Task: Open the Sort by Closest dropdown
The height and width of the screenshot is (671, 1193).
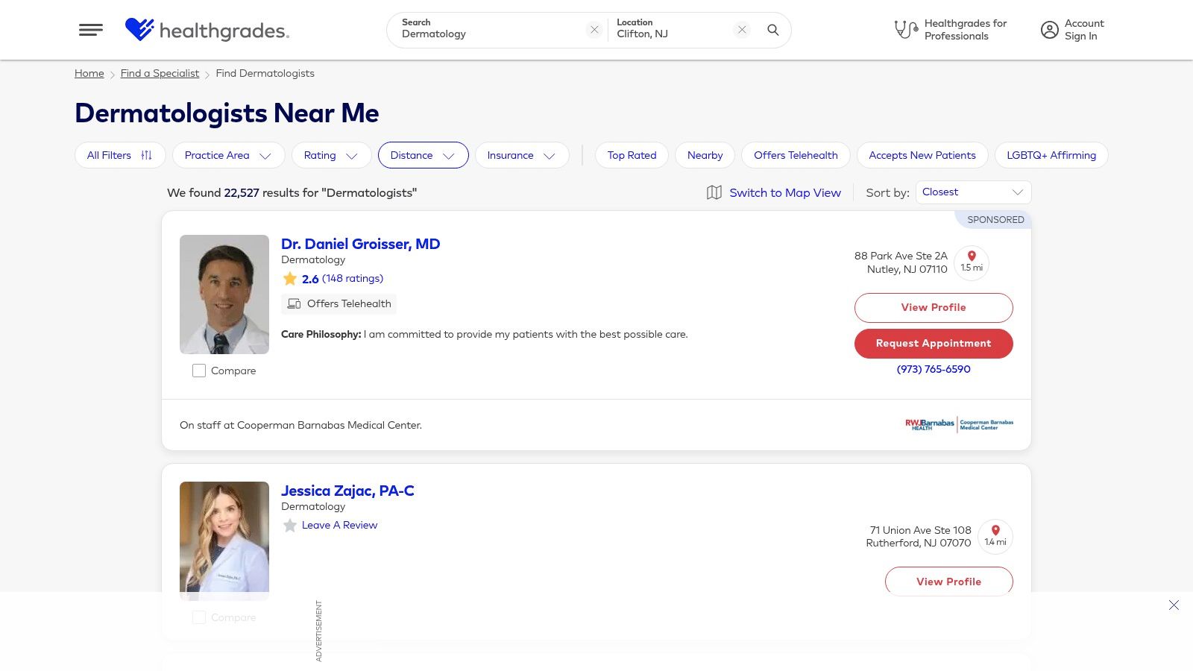Action: [973, 192]
